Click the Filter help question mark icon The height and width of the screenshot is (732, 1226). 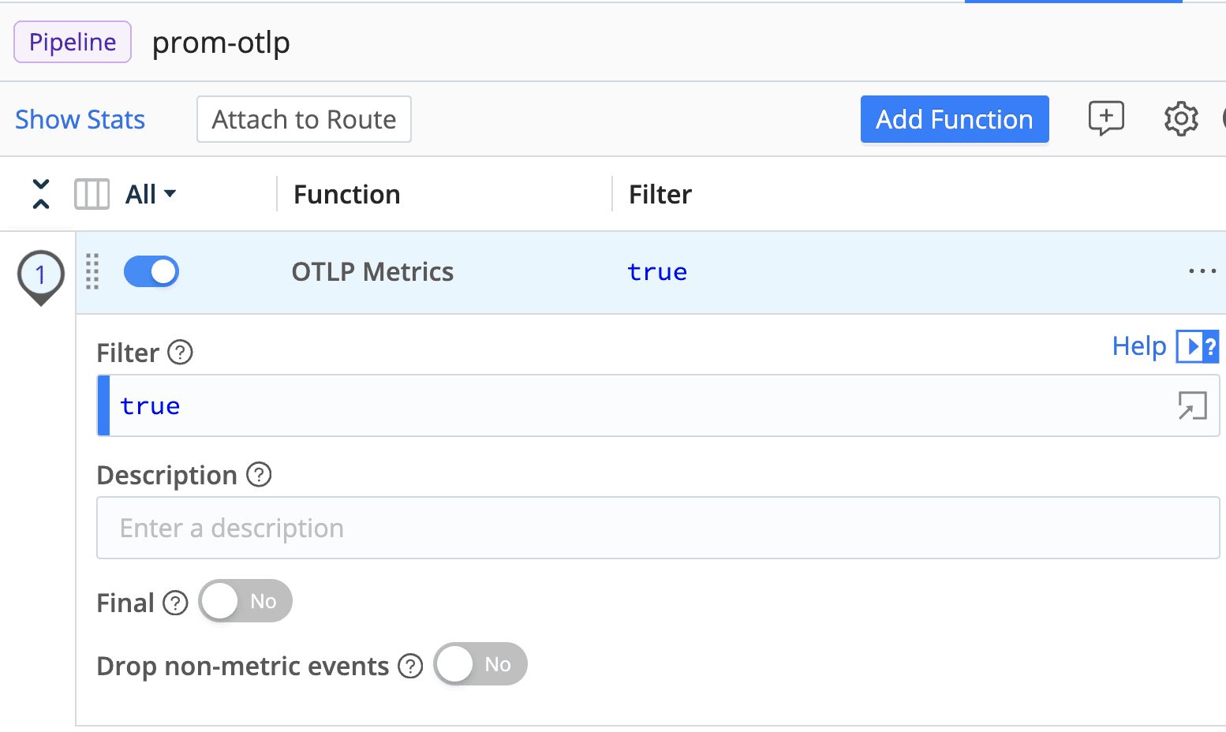tap(181, 353)
